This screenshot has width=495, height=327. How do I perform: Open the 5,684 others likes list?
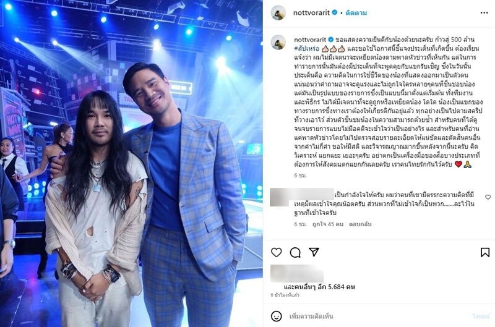[x=319, y=287]
